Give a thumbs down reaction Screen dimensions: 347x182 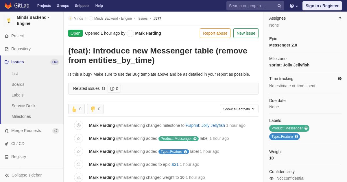95,109
